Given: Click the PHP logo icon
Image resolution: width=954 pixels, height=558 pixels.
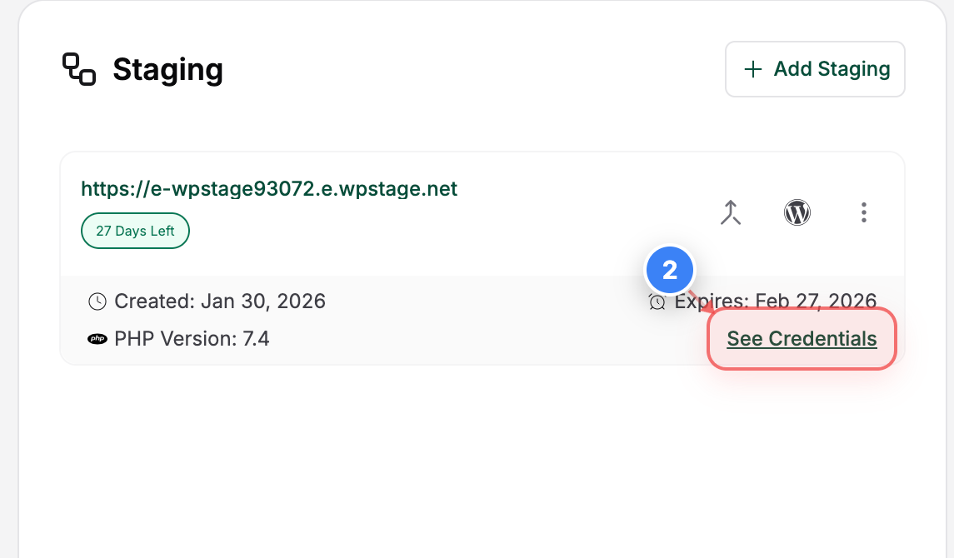Looking at the screenshot, I should (97, 339).
